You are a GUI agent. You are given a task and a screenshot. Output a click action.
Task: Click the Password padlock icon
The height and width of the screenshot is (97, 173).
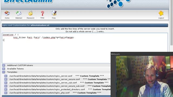pos(31,13)
